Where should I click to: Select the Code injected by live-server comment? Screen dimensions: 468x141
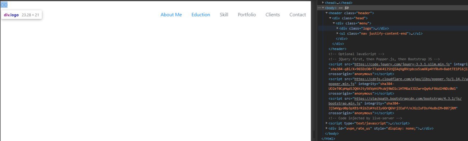click(365, 118)
